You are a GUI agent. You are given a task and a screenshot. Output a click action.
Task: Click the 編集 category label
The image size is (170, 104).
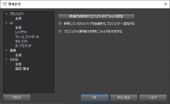tap(13, 50)
